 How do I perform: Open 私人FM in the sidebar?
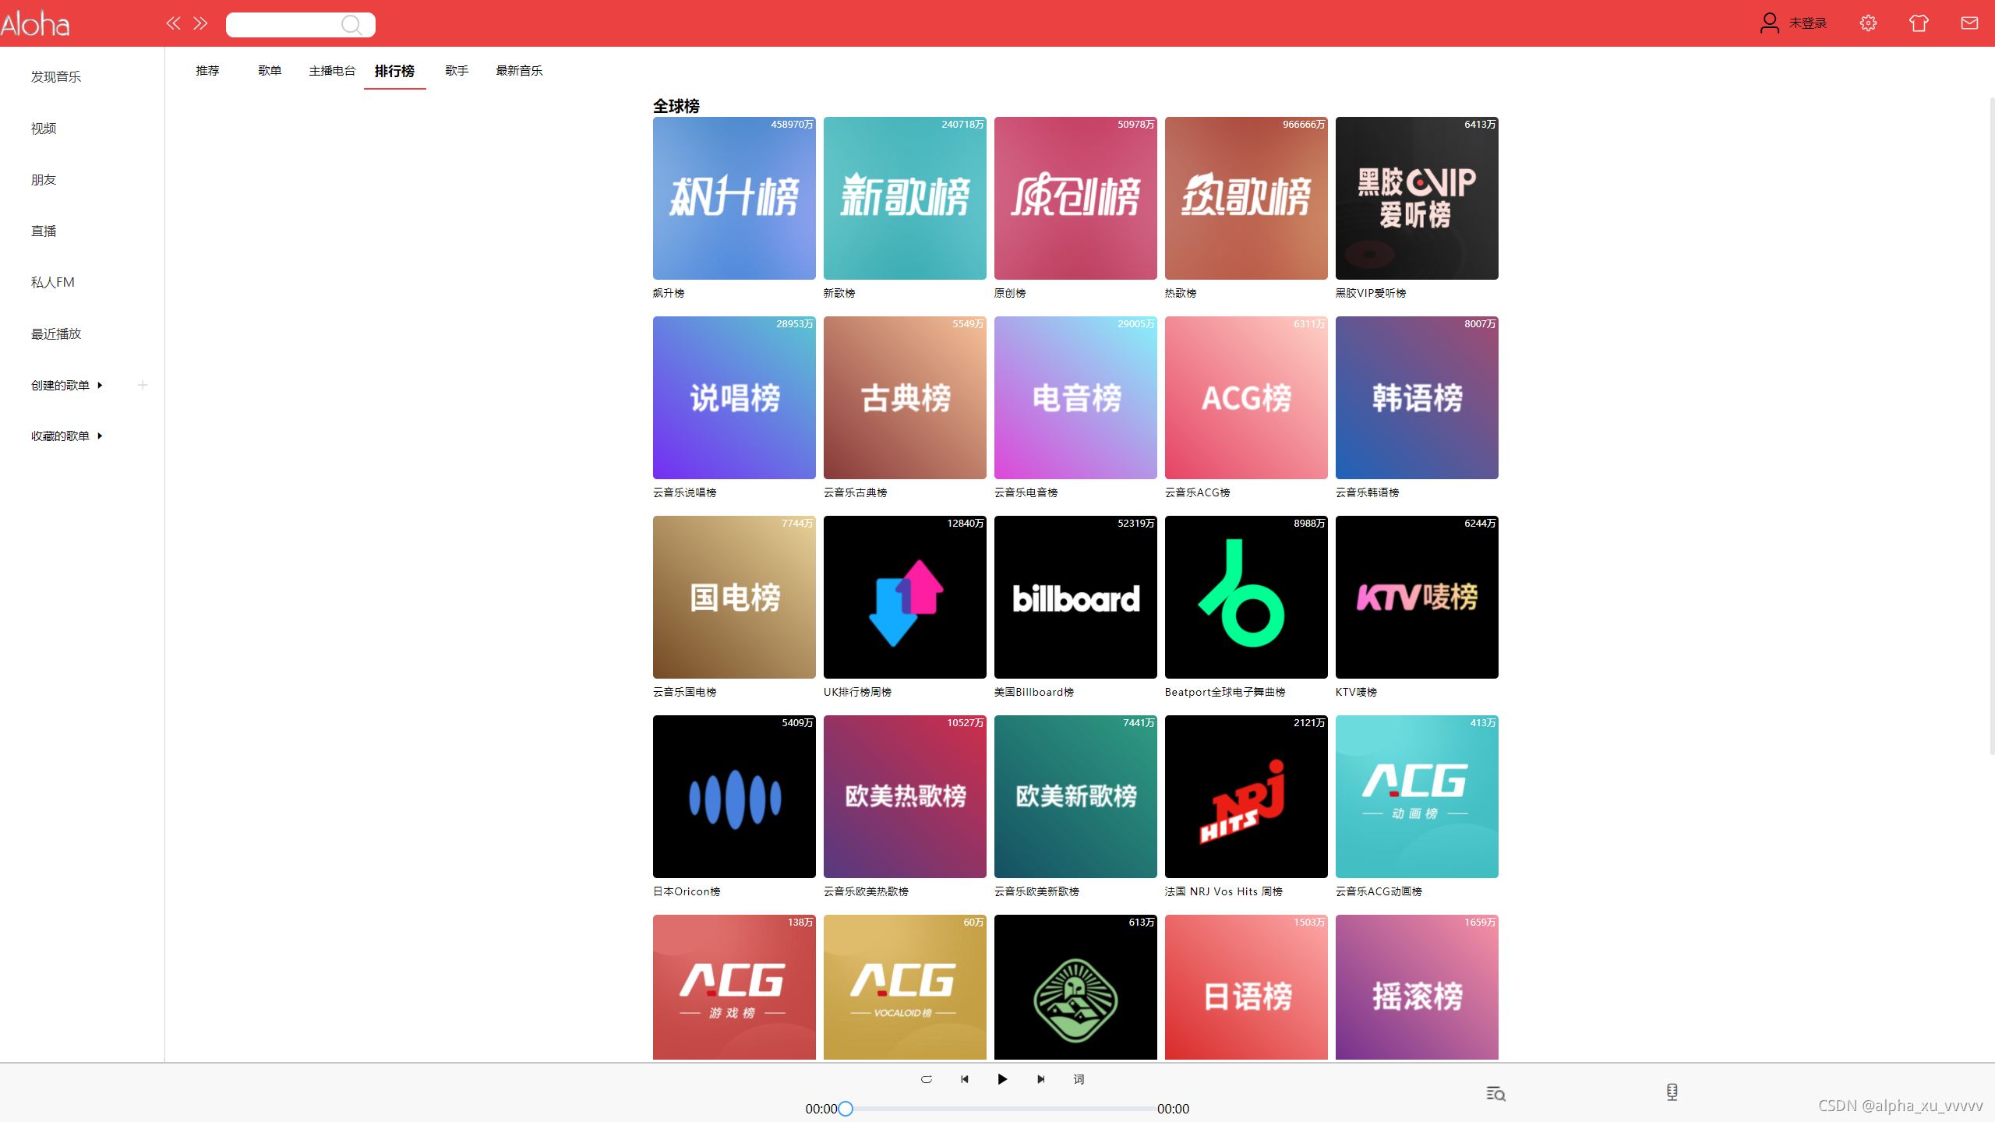pyautogui.click(x=53, y=282)
